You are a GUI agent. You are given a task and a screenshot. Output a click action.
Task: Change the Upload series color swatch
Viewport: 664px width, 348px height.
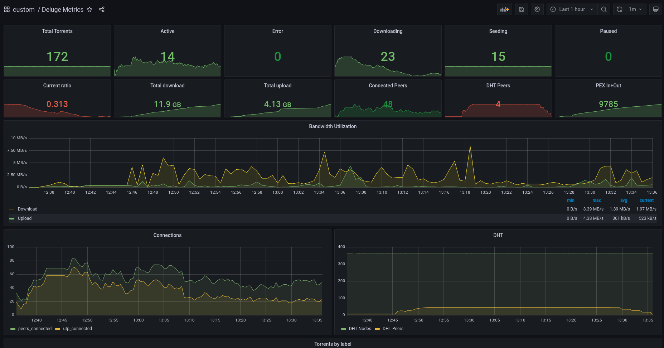point(12,219)
